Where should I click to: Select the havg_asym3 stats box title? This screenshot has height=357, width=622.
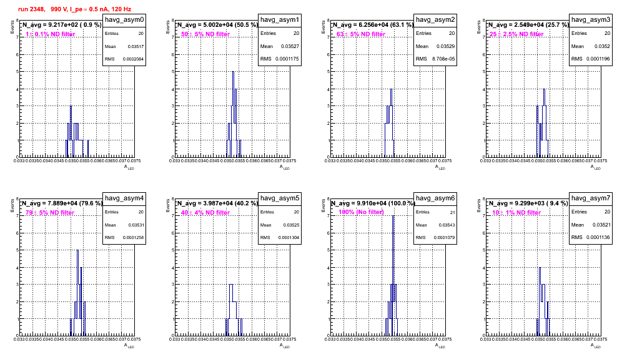pyautogui.click(x=591, y=19)
